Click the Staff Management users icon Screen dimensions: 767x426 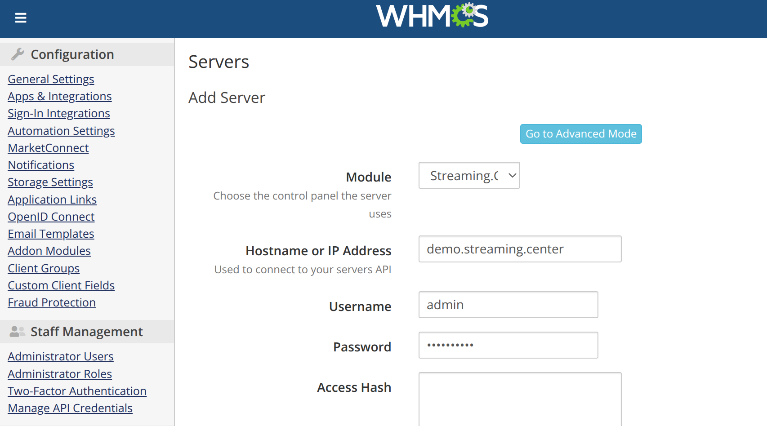point(18,332)
